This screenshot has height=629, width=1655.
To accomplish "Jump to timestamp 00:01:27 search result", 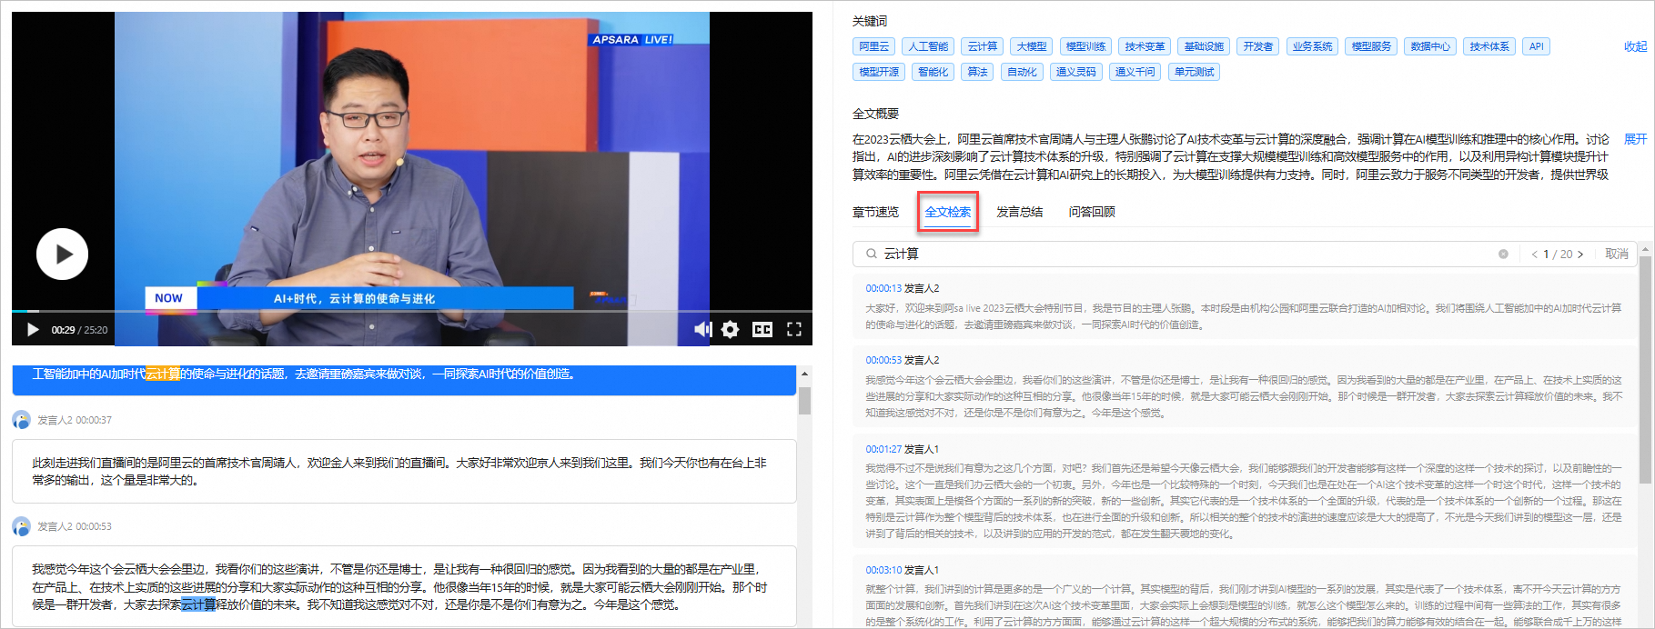I will (883, 449).
